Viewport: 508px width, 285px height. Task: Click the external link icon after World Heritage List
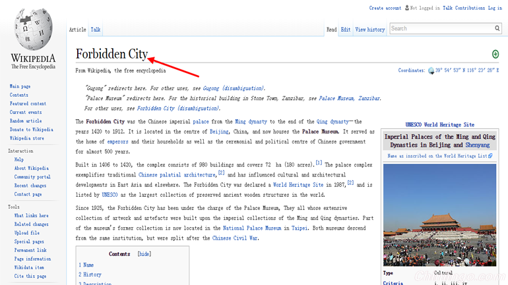(x=490, y=156)
